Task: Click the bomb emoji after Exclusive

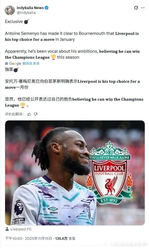Action: tap(26, 21)
